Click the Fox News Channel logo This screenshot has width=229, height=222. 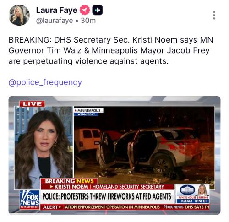coord(30,200)
